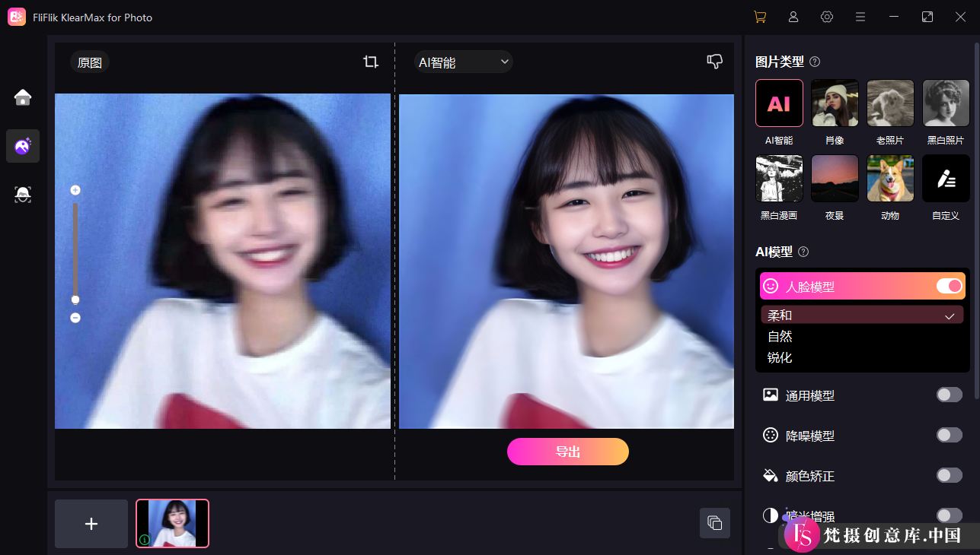Click the 图片类型 heading text
This screenshot has width=980, height=555.
780,62
